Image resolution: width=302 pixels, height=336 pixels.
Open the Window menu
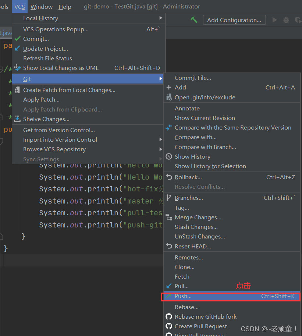[41, 7]
